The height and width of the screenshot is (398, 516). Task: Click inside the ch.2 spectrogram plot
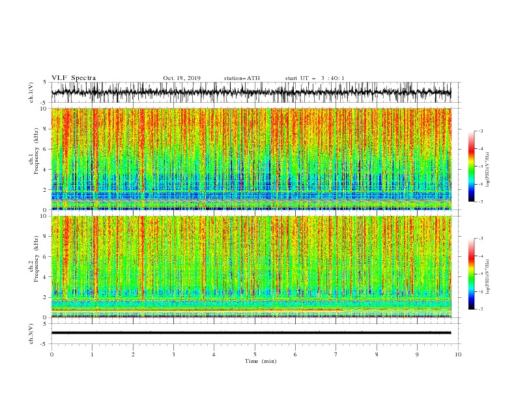tap(251, 267)
